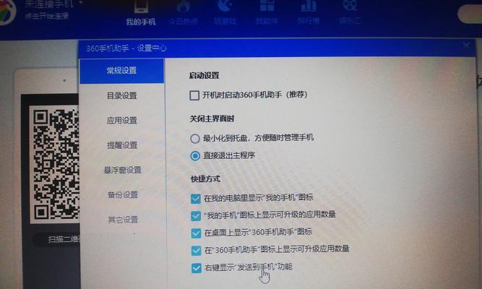
Task: Select the 提醒设置 tab
Action: (122, 145)
